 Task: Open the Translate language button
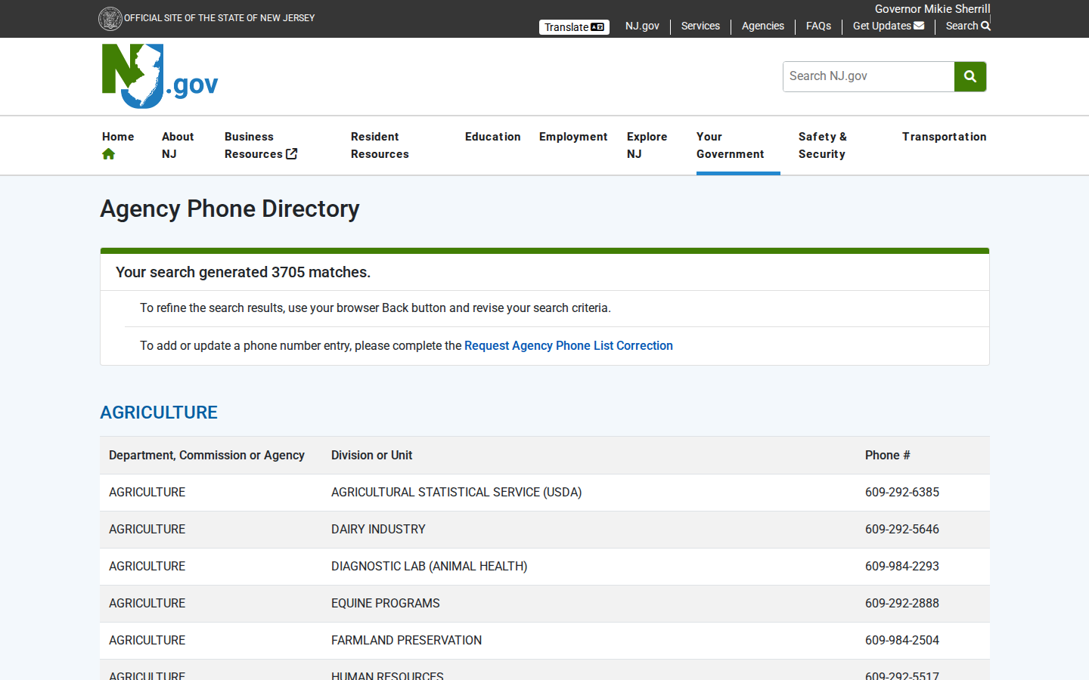pyautogui.click(x=574, y=27)
